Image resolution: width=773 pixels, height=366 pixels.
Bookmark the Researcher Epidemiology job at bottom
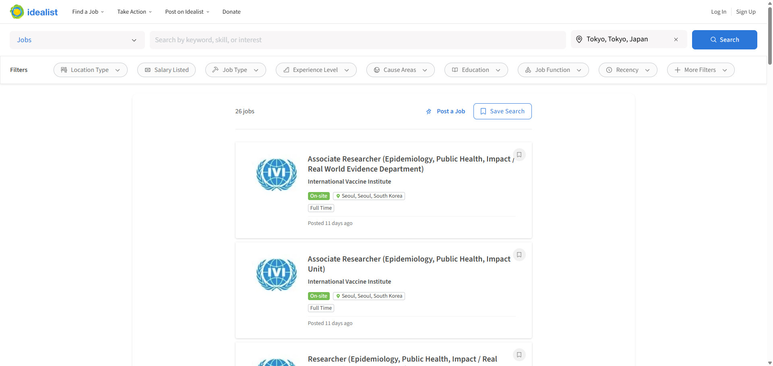(x=519, y=355)
